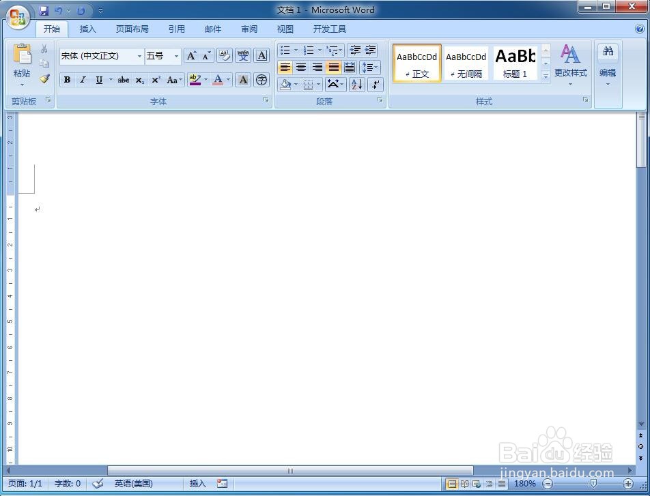The width and height of the screenshot is (650, 496).
Task: Apply Character Border (boxed A) icon
Action: [x=262, y=55]
